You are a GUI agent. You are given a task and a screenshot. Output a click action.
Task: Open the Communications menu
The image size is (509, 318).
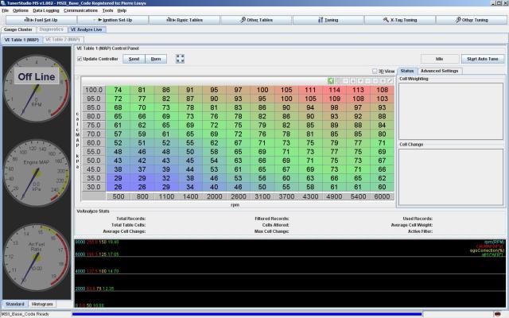[x=80, y=10]
